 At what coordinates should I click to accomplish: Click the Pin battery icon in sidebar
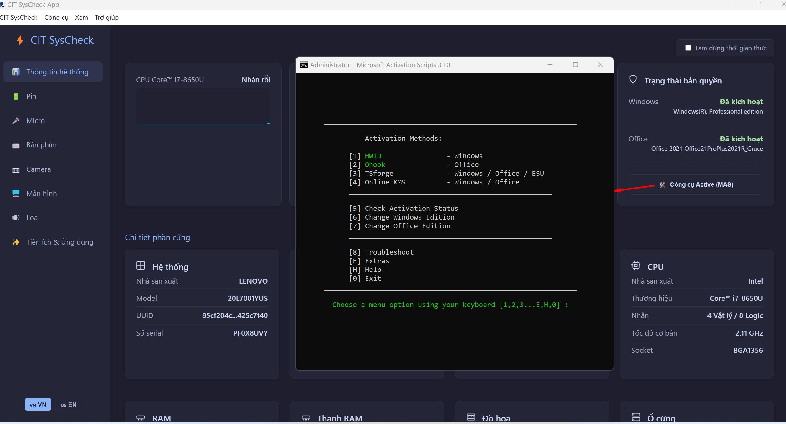(x=16, y=96)
